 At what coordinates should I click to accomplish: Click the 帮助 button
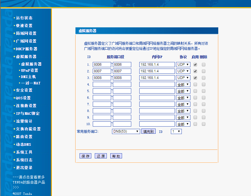[x=116, y=156]
